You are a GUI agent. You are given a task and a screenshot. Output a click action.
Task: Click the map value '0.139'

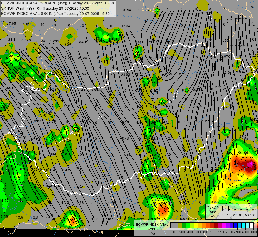[125, 155]
